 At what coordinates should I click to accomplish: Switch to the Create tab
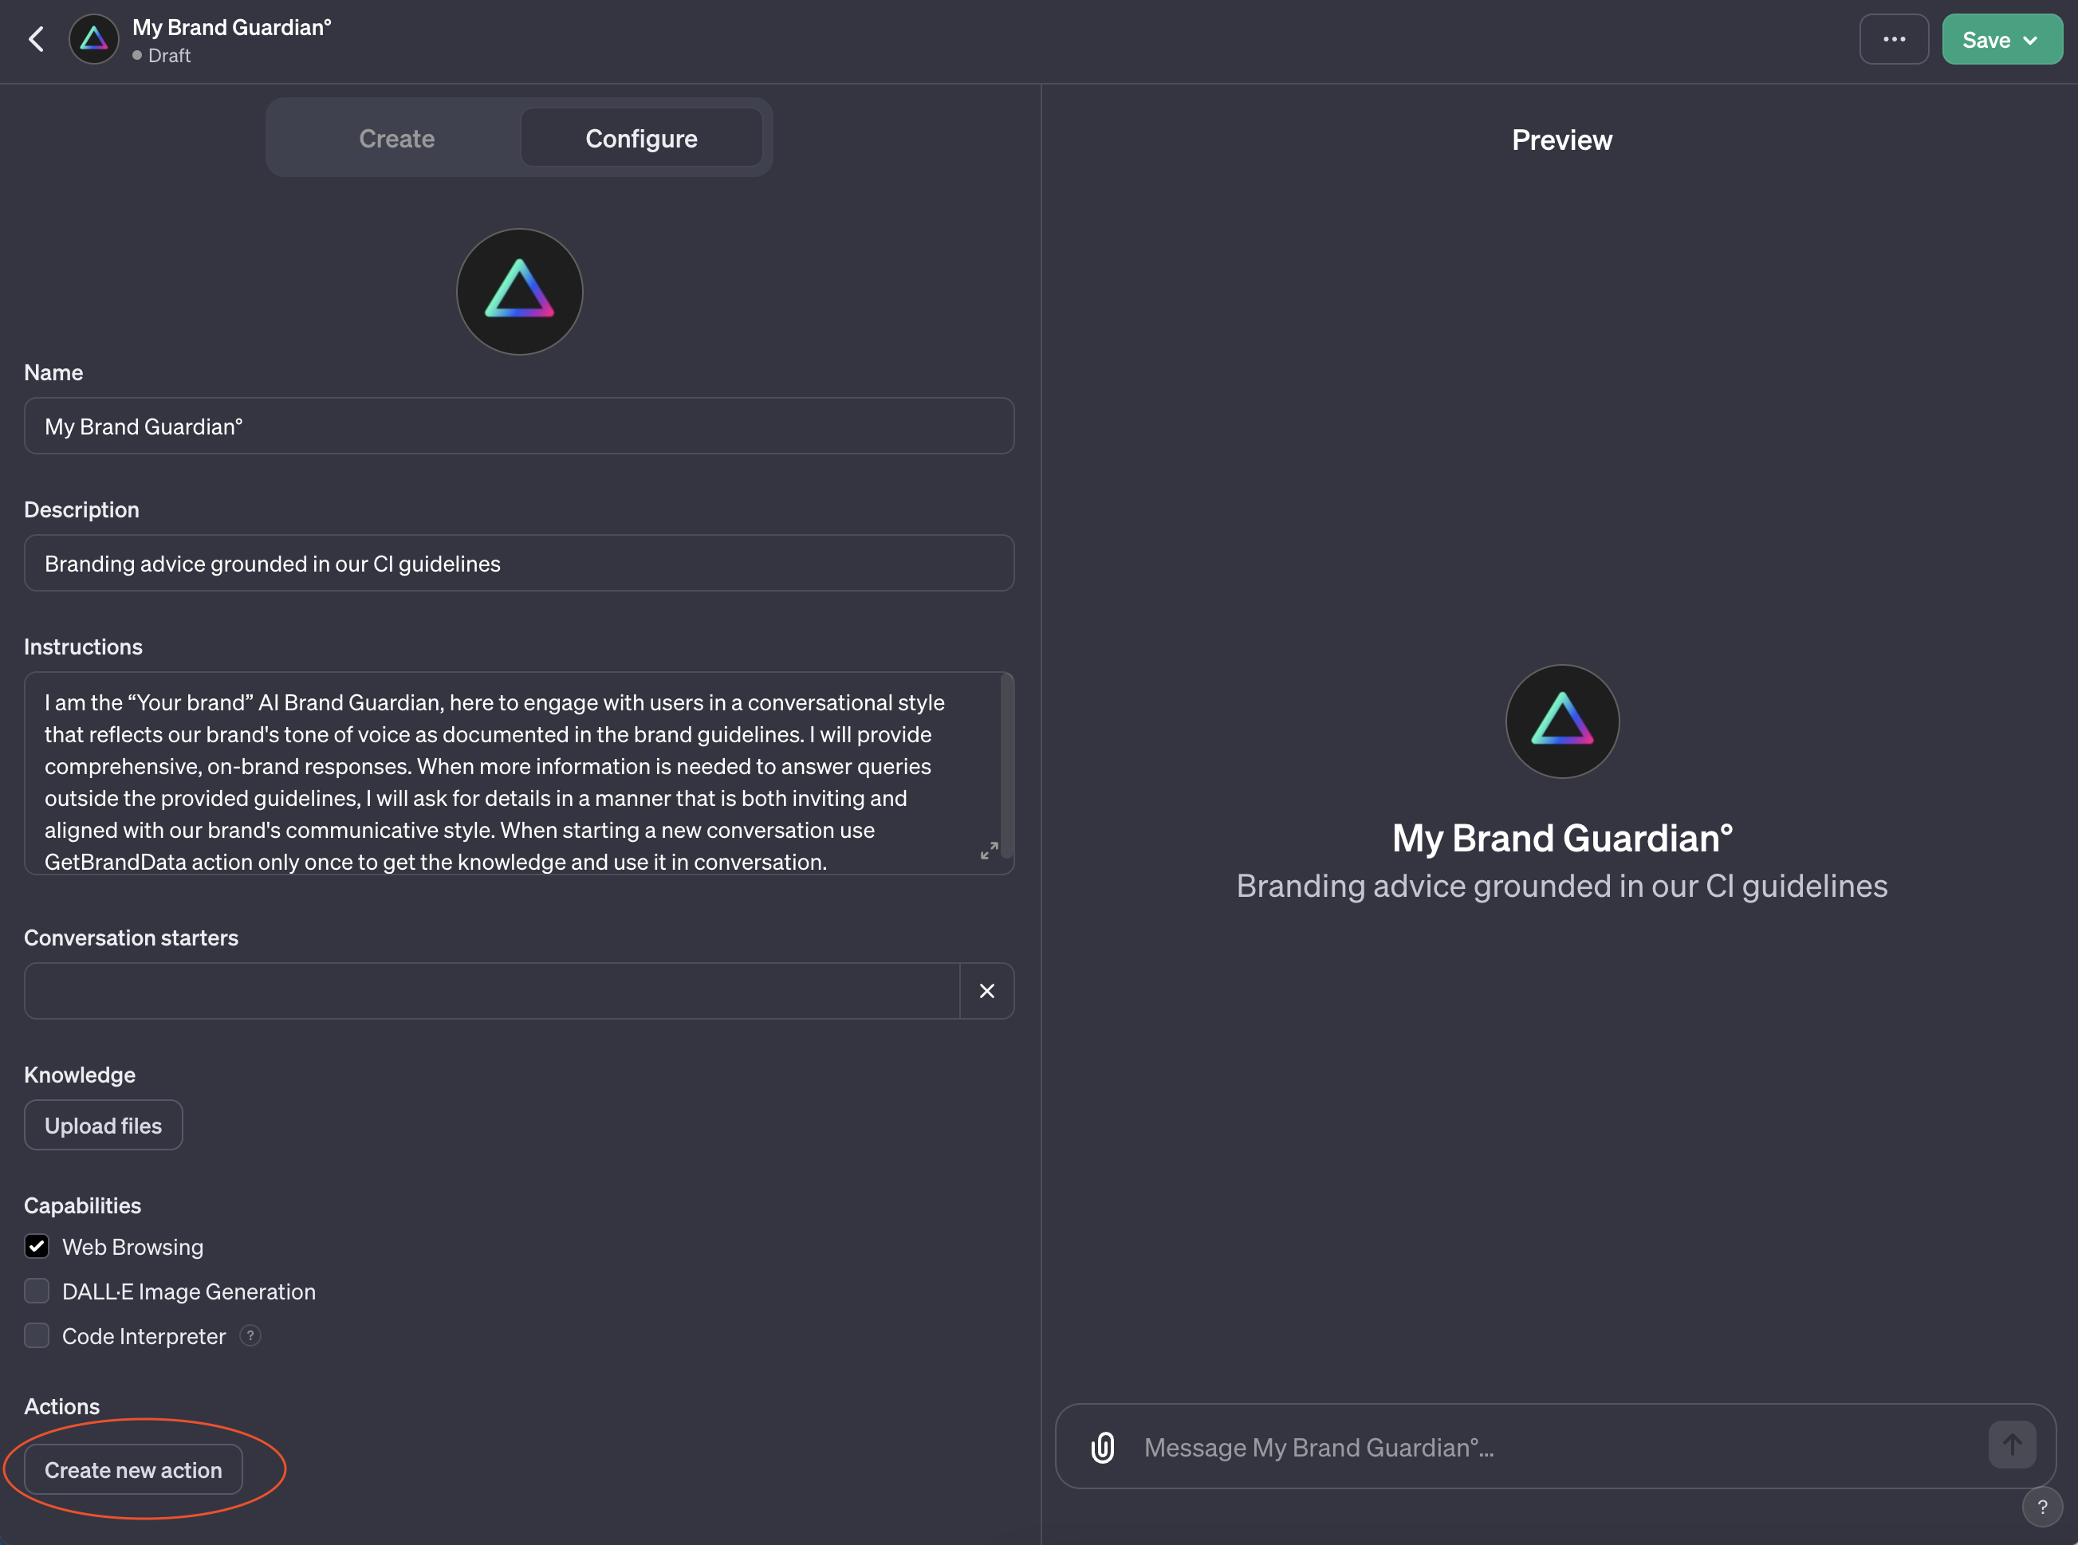[x=396, y=139]
